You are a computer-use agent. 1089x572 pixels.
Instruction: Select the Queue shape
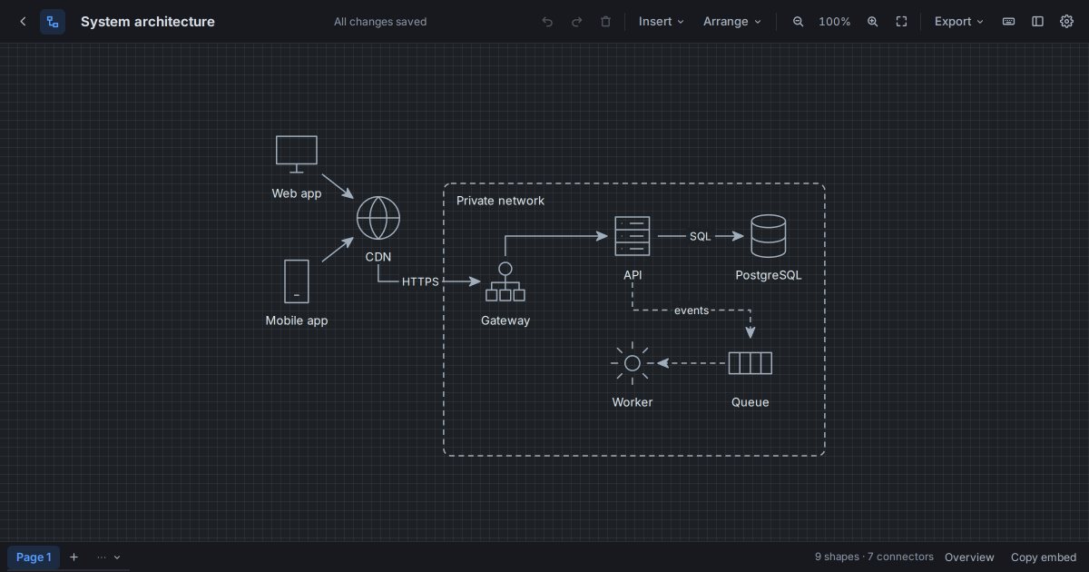(x=751, y=363)
